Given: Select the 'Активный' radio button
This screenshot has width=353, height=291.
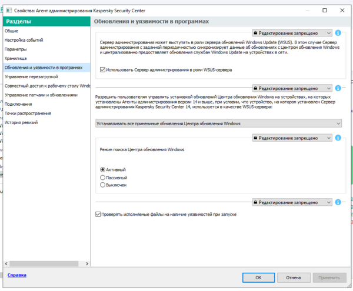Looking at the screenshot, I should tap(102, 169).
